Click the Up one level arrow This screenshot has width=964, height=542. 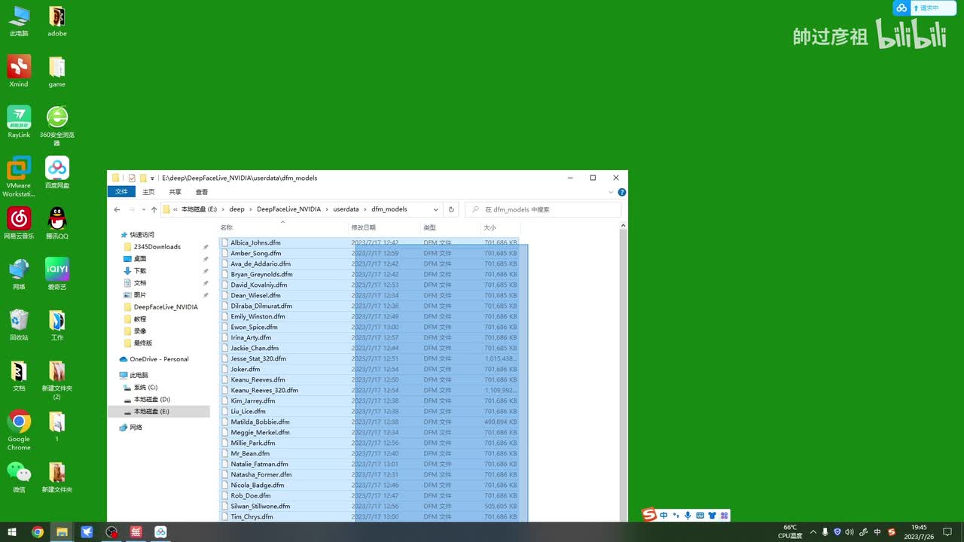[154, 209]
